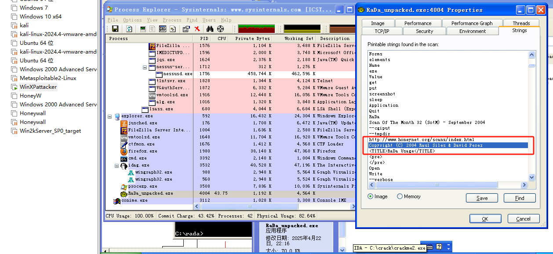
Task: Click the firefox.exe process icon
Action: (124, 151)
